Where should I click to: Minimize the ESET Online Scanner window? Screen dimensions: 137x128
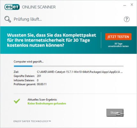(125, 5)
